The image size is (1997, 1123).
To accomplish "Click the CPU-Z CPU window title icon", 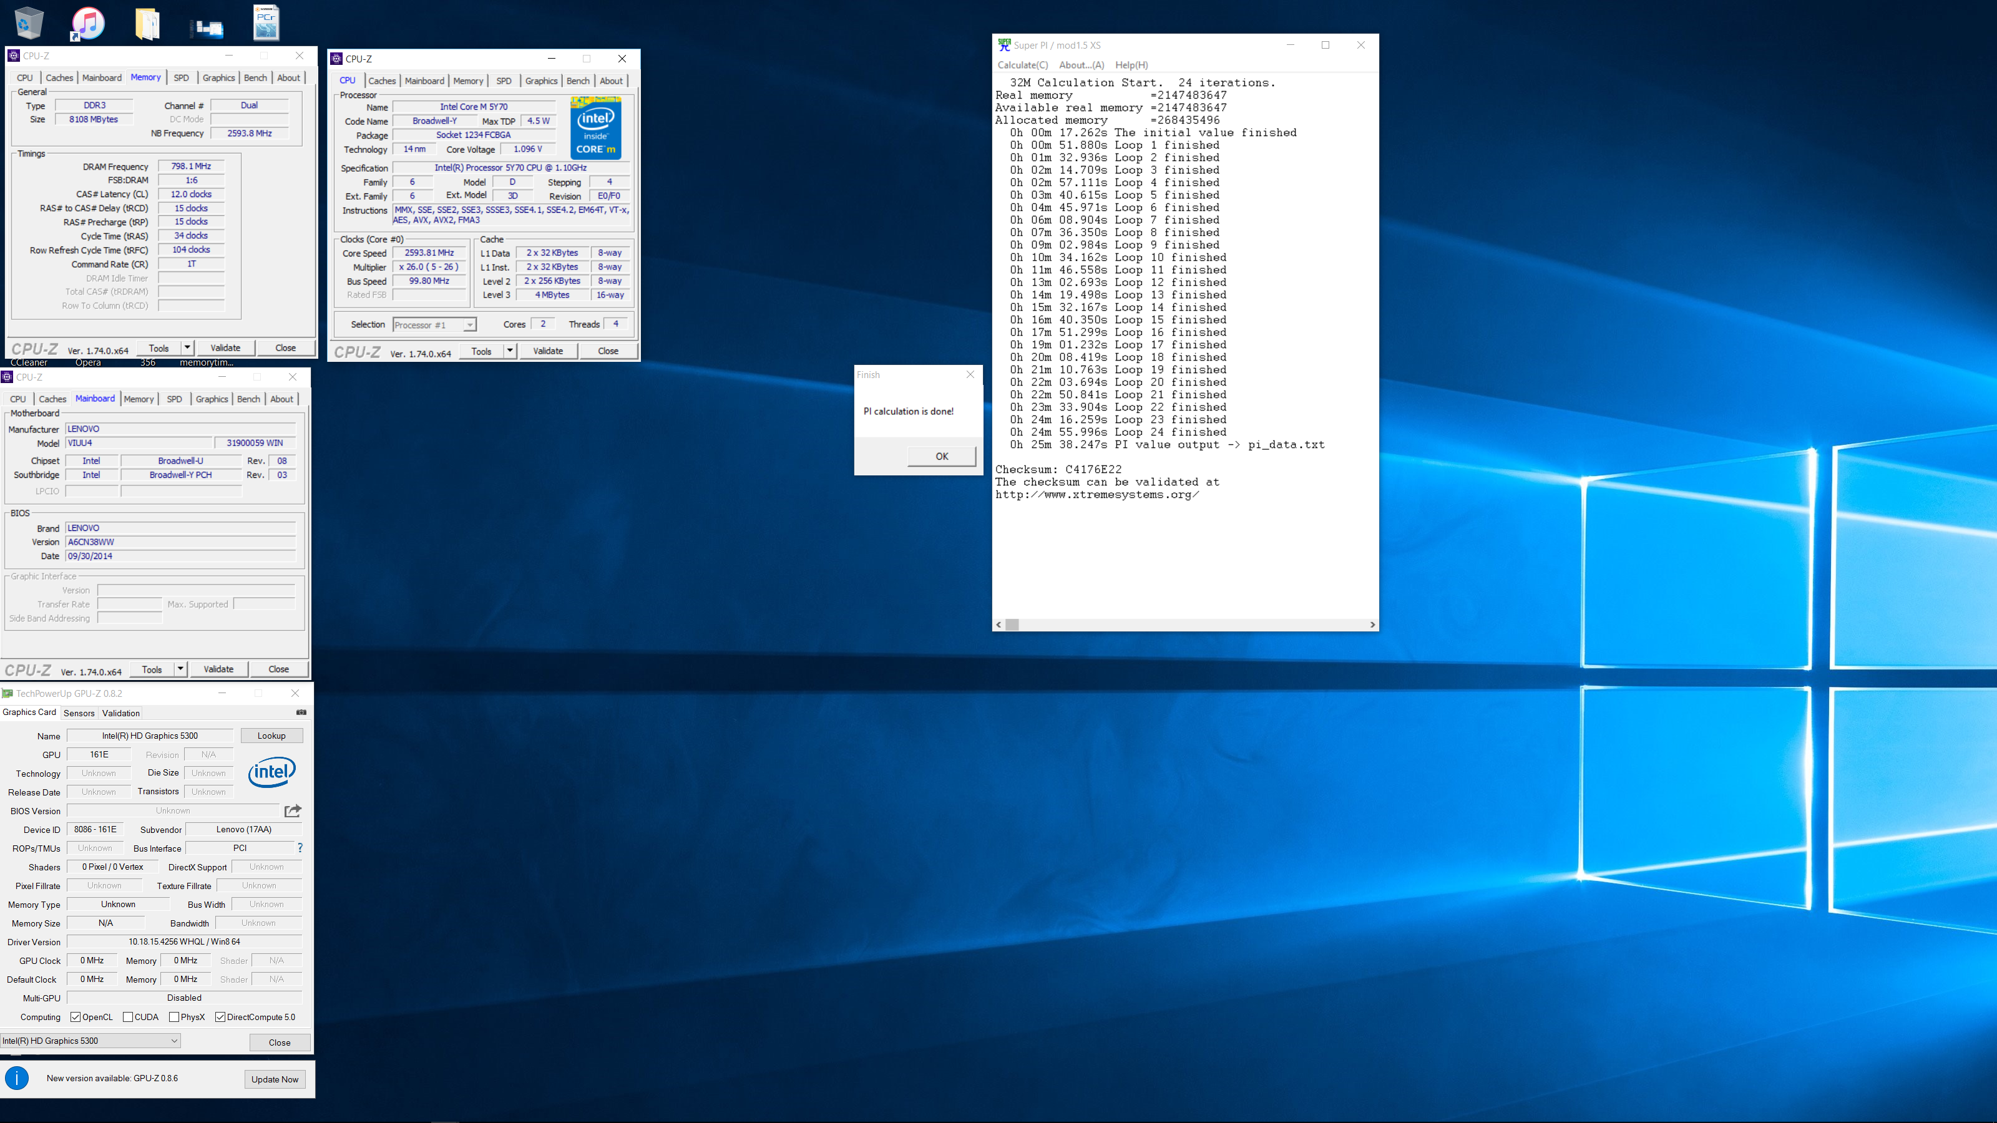I will click(336, 59).
